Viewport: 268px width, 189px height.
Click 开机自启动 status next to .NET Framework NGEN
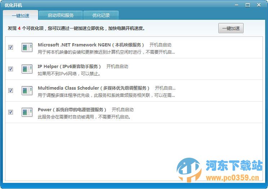point(160,45)
